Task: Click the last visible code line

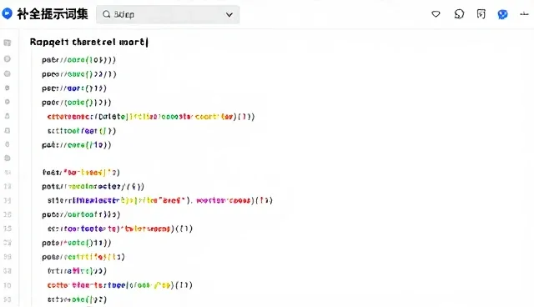Action: click(77, 299)
